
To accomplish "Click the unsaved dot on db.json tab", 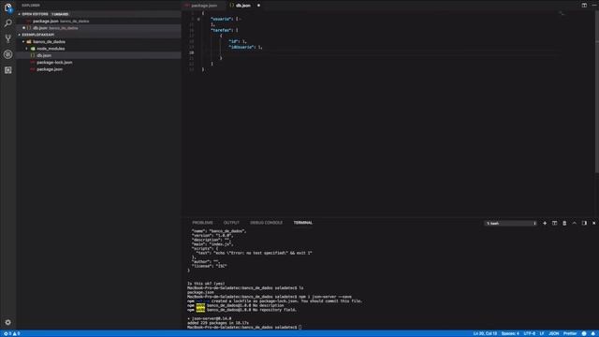I will tap(258, 6).
